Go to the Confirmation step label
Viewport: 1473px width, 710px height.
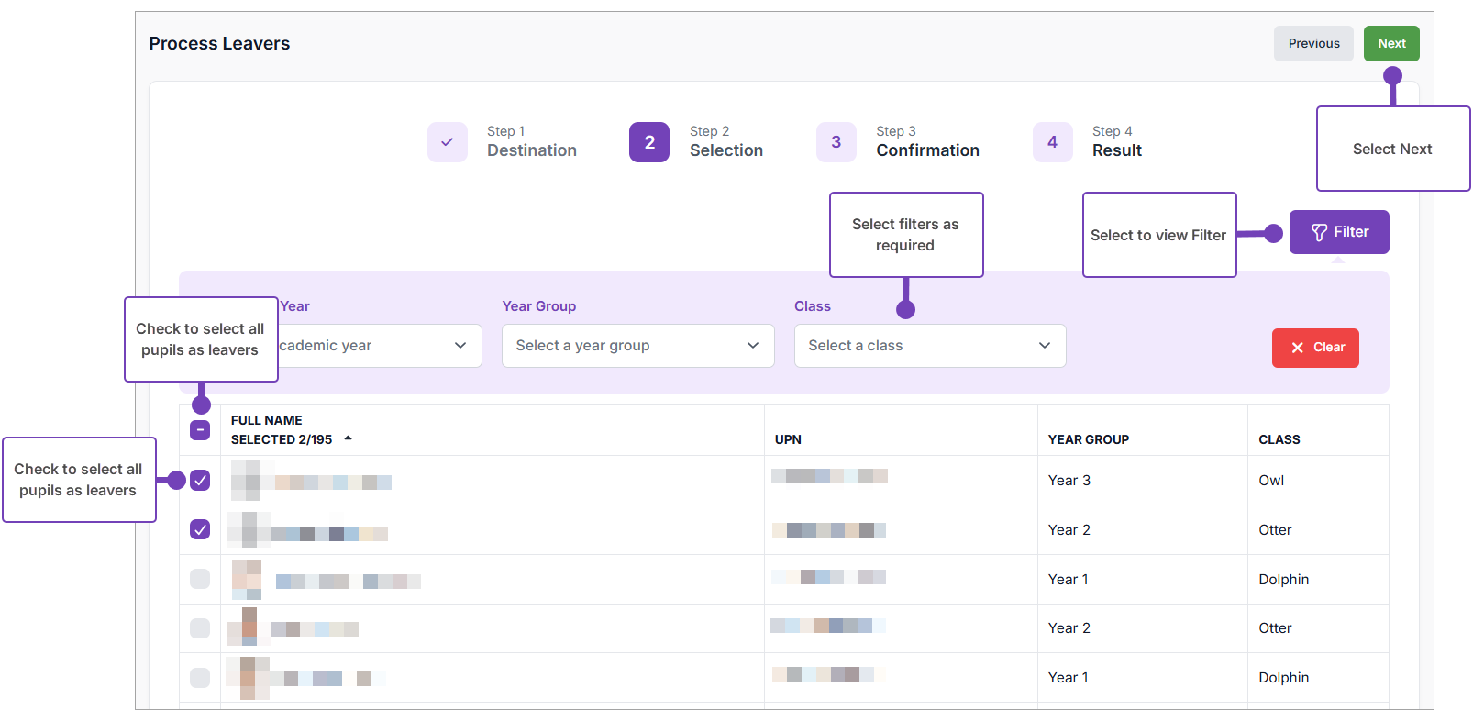click(927, 150)
